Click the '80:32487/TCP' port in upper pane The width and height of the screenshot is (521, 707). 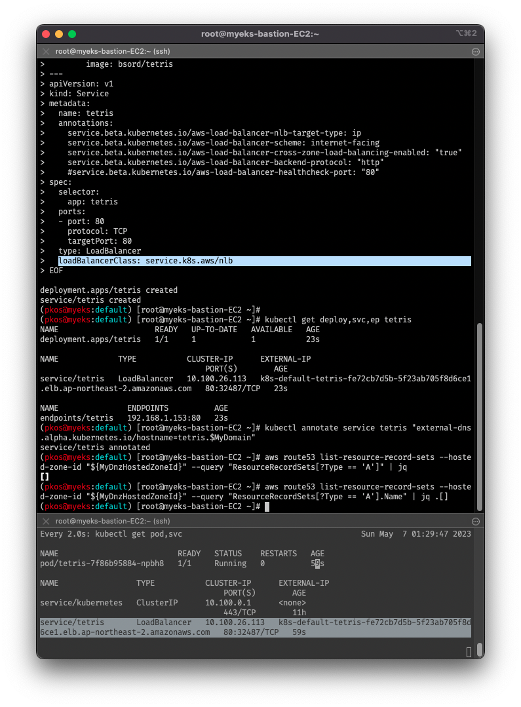tap(232, 389)
